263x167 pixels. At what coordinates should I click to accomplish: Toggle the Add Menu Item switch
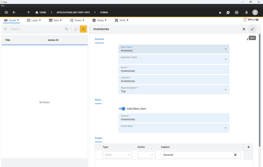[122, 109]
